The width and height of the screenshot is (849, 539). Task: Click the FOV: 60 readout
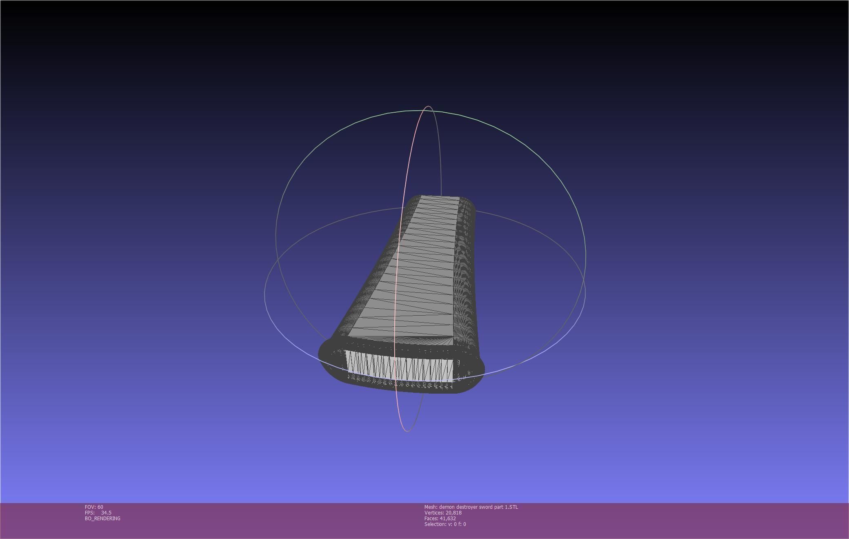pos(94,507)
